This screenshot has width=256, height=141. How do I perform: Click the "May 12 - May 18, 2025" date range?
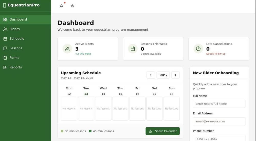[x=77, y=78]
